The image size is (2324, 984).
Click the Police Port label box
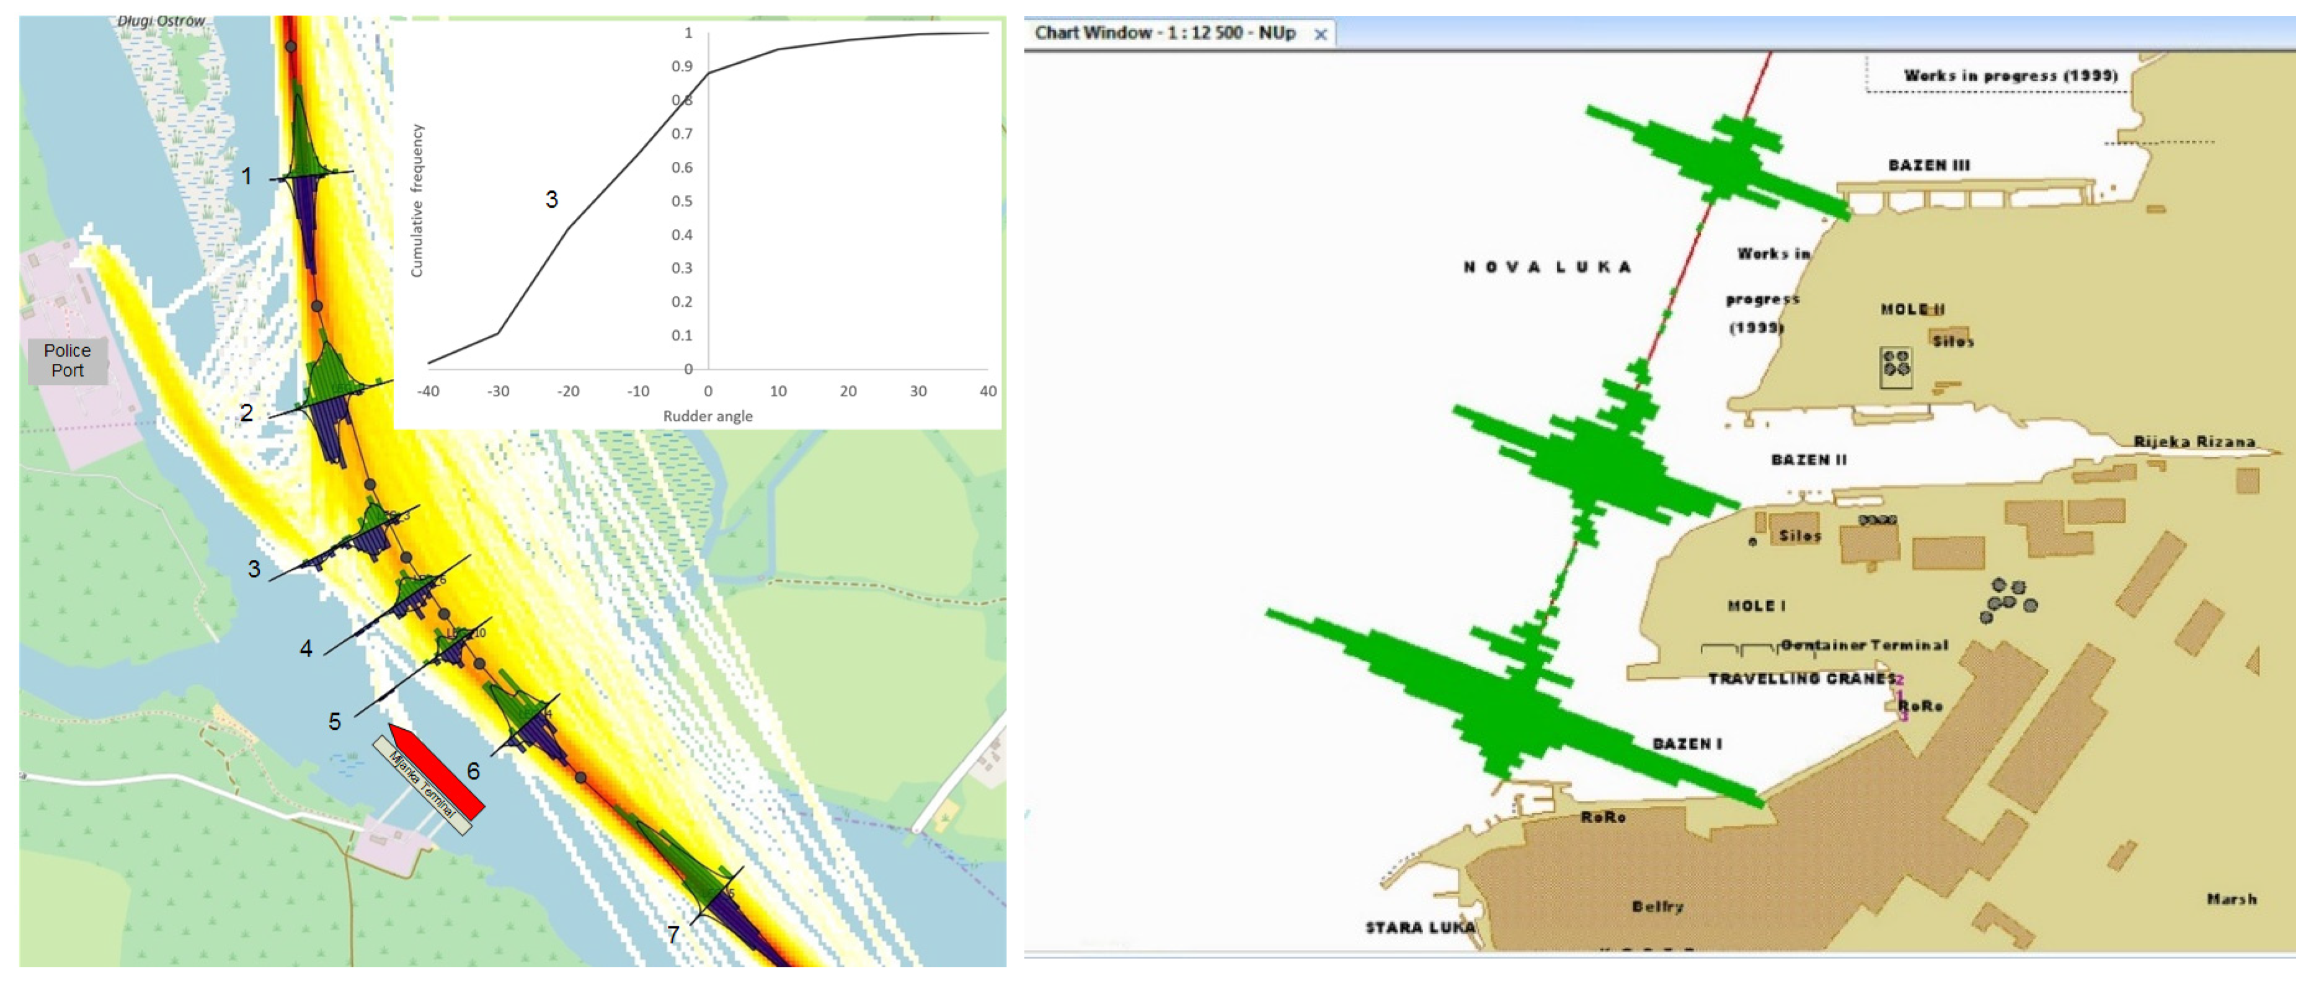point(68,361)
